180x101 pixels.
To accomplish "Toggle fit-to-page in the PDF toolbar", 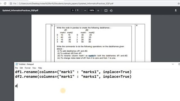I will [x=106, y=11].
